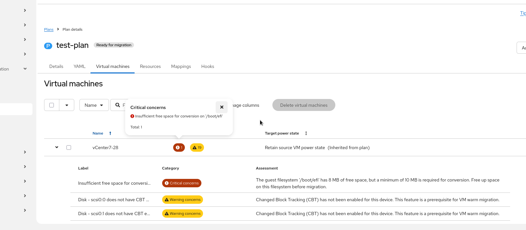Click the search magnifier icon in filter
This screenshot has height=230, width=526.
pyautogui.click(x=118, y=105)
